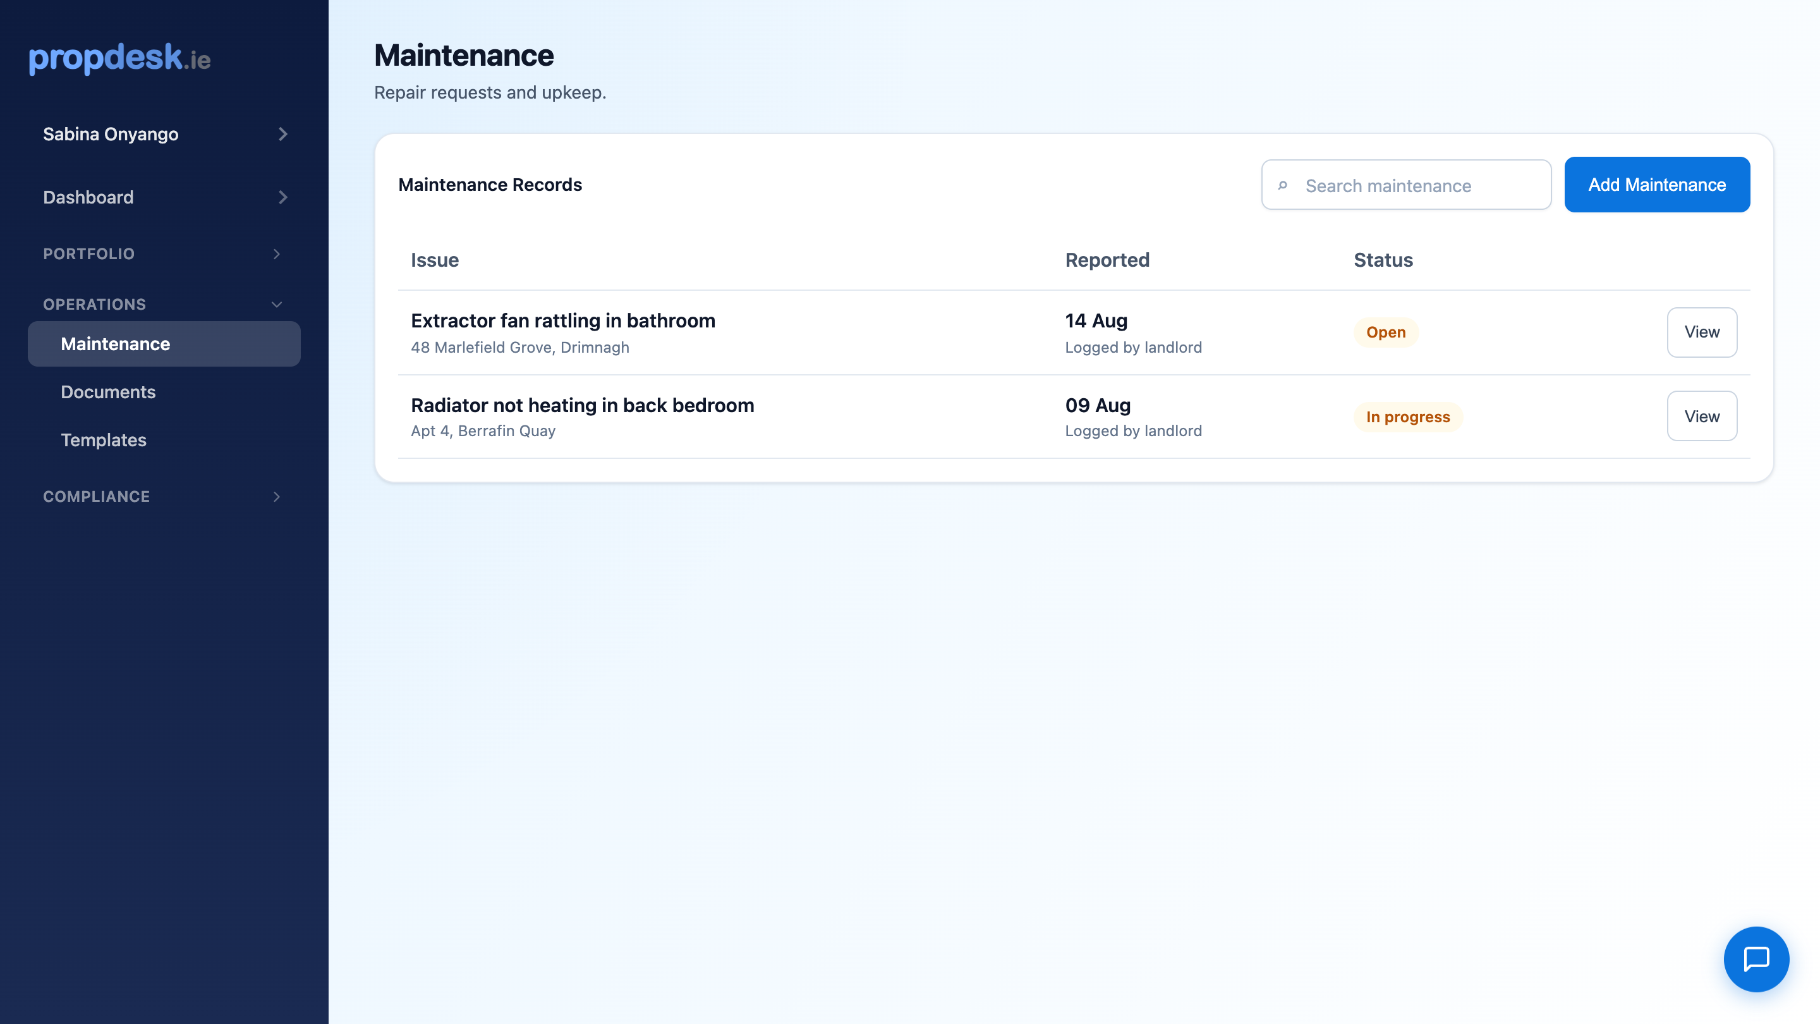Click the '48 Marlefield Grove, Drimnagh' address
Viewport: 1820px width, 1024px height.
520,348
